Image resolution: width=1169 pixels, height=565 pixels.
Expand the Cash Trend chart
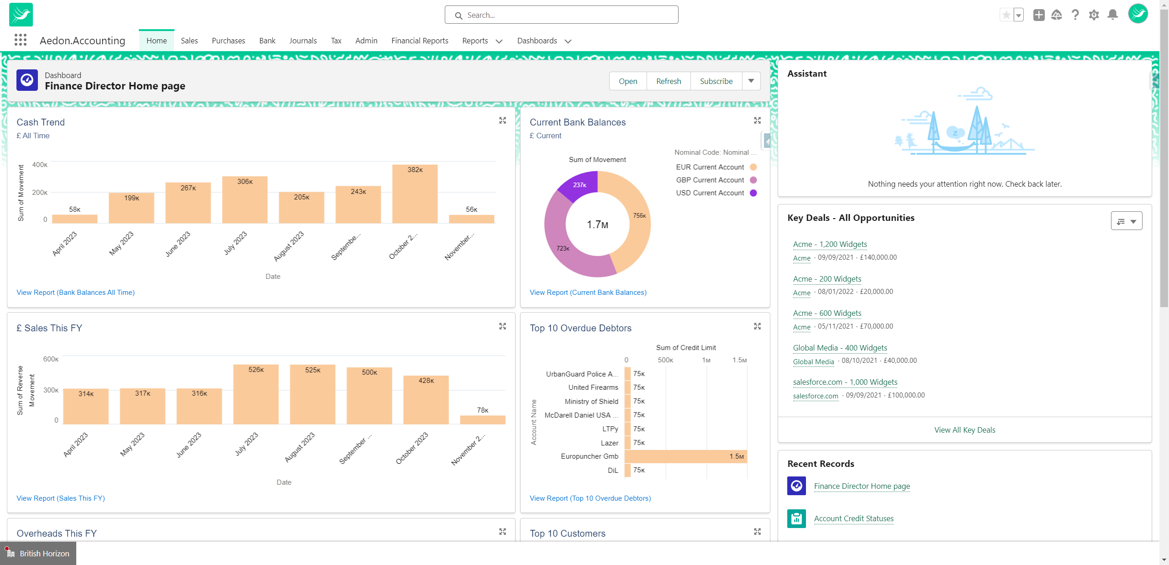click(502, 120)
